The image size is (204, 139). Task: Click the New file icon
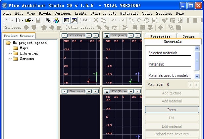click(x=18, y=20)
